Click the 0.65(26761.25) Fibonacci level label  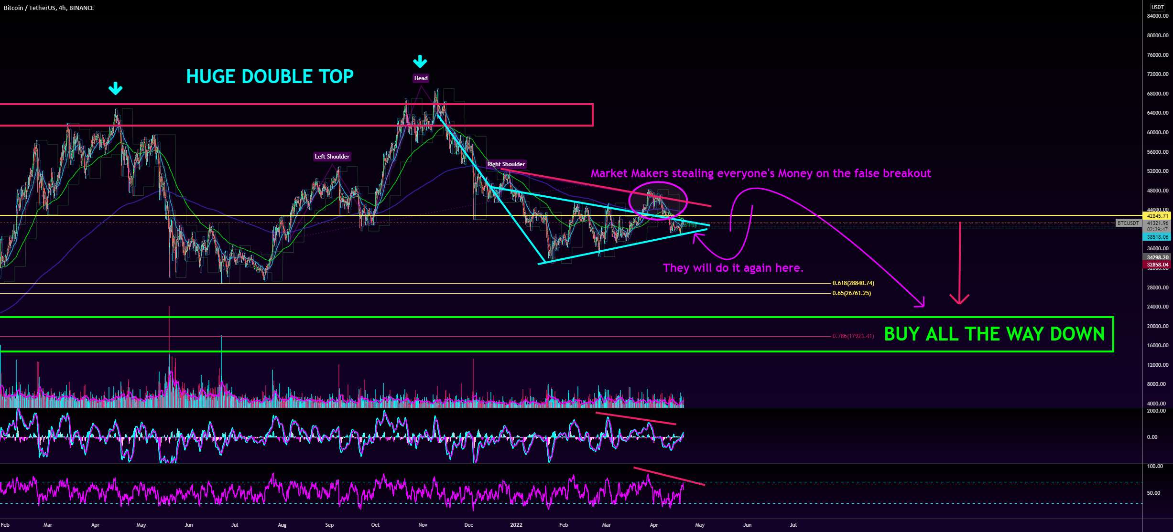tap(852, 293)
